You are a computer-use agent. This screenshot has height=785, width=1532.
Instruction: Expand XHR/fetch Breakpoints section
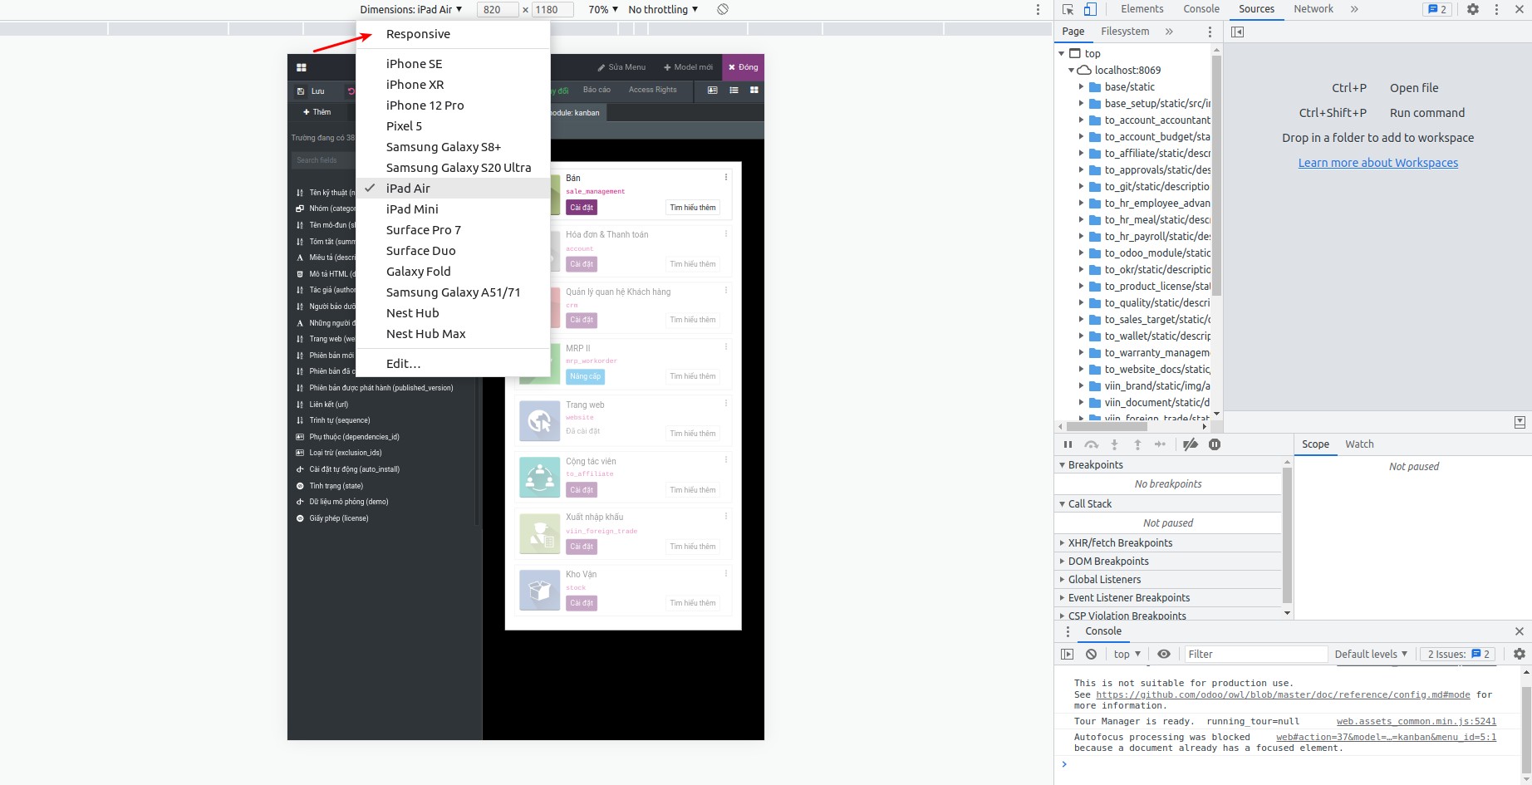[x=1120, y=542]
